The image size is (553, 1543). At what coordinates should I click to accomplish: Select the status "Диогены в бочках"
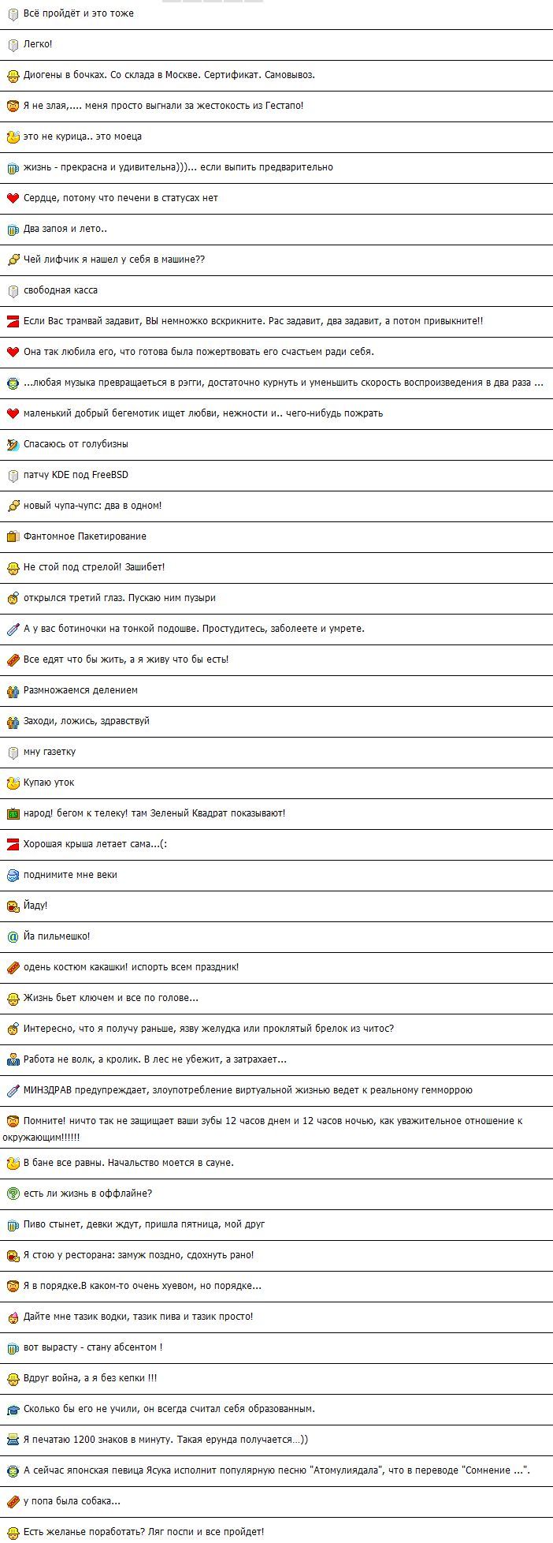click(x=169, y=75)
